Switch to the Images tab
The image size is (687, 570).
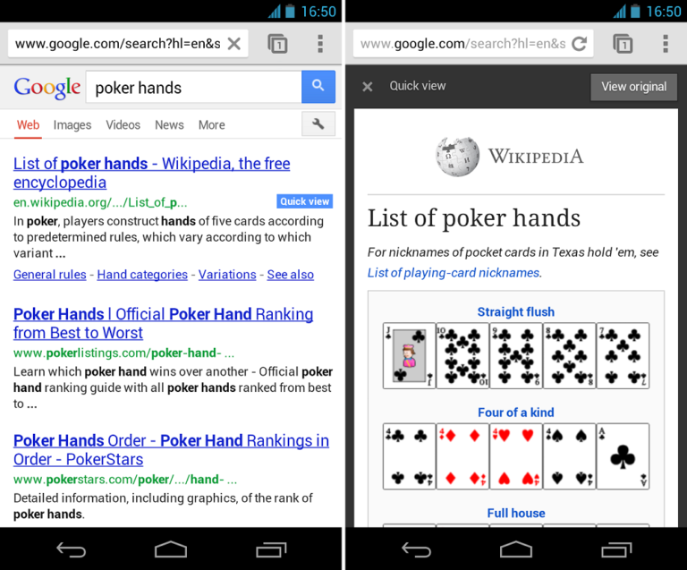pyautogui.click(x=72, y=125)
